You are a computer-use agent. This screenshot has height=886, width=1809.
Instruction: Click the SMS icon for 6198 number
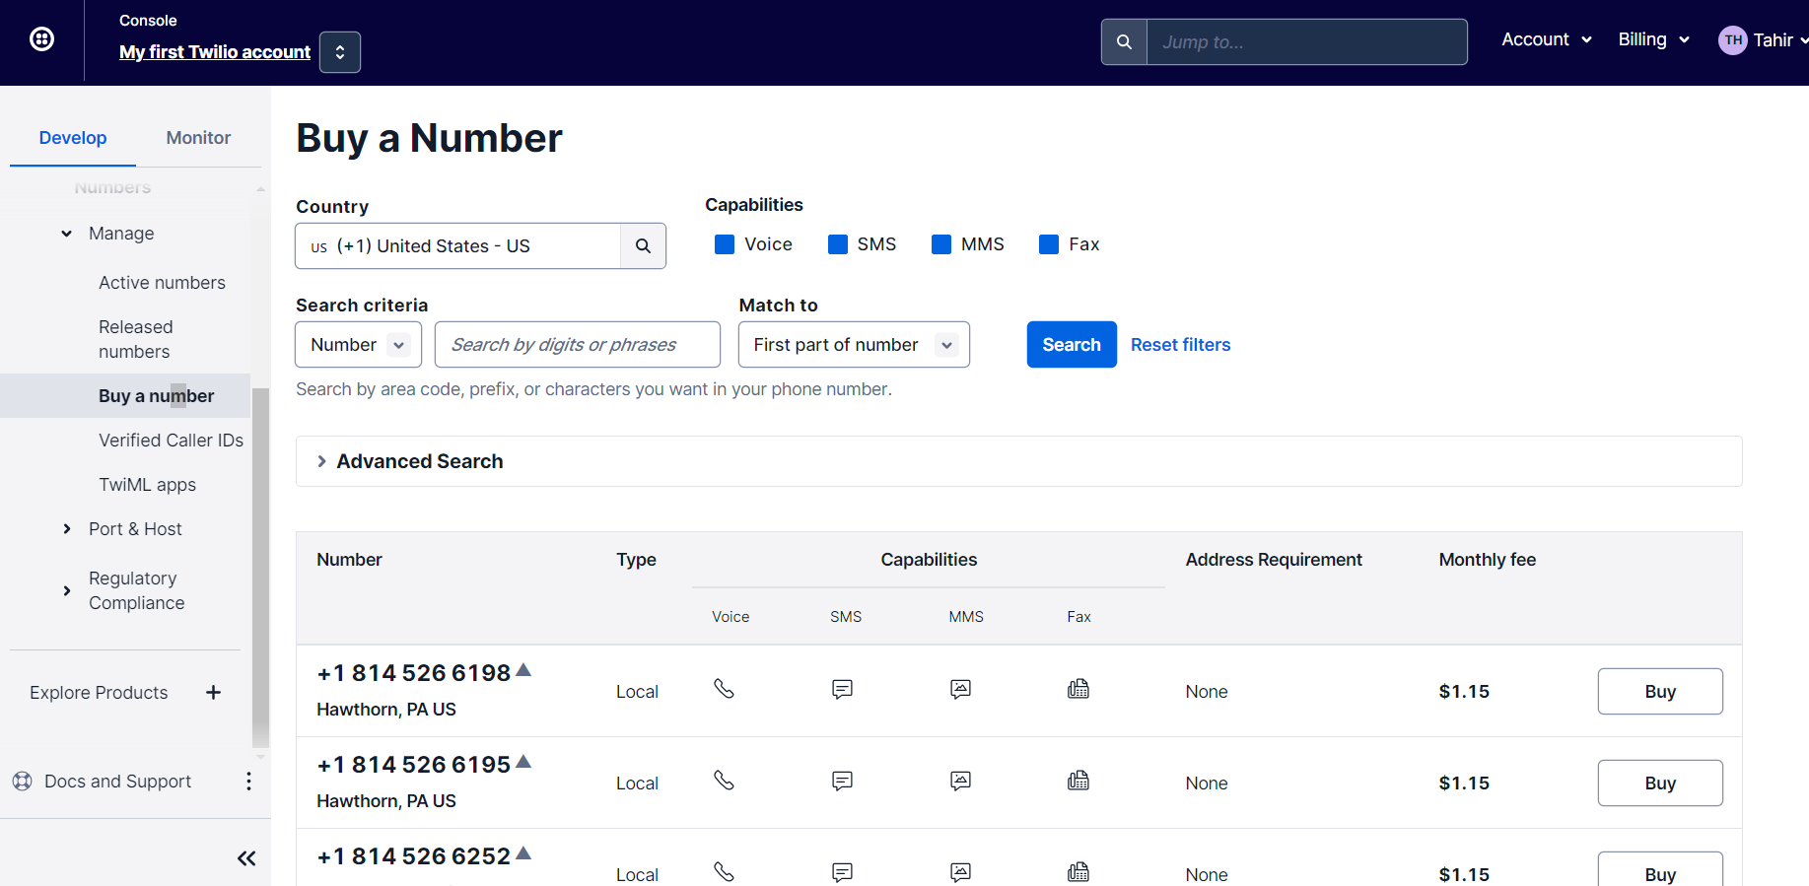click(x=842, y=689)
